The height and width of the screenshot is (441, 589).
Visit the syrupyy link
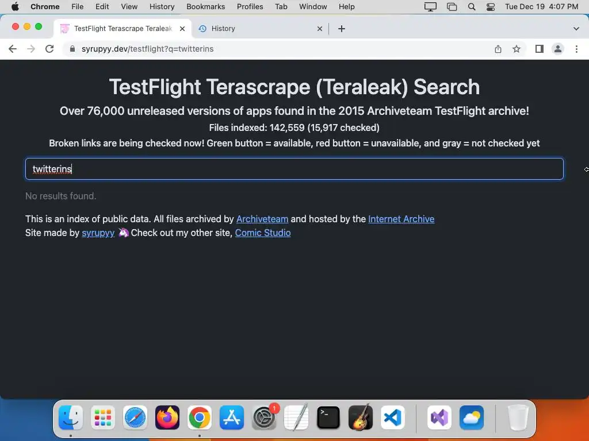(x=98, y=233)
